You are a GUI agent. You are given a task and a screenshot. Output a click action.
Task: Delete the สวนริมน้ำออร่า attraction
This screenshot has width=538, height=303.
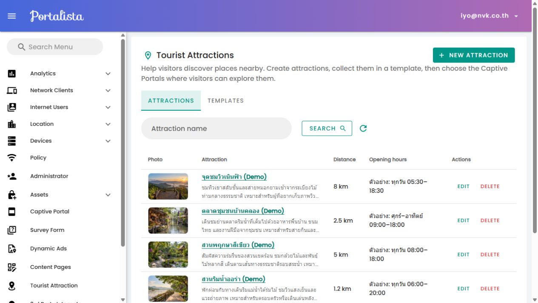pos(490,289)
